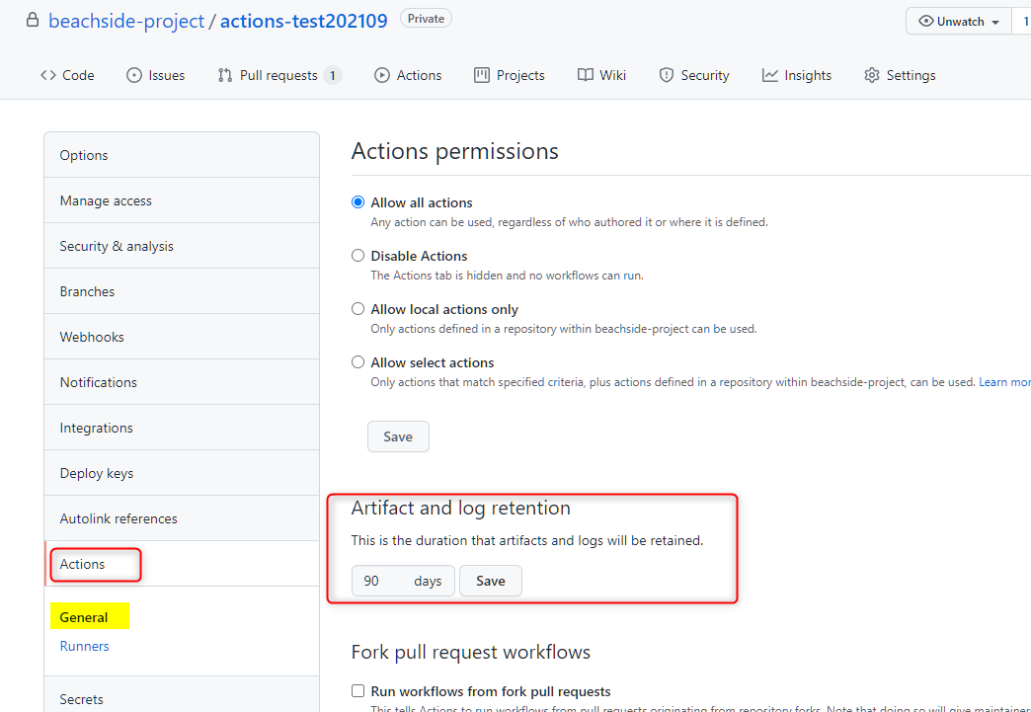Open the Webhooks settings section
The width and height of the screenshot is (1031, 712).
click(91, 336)
